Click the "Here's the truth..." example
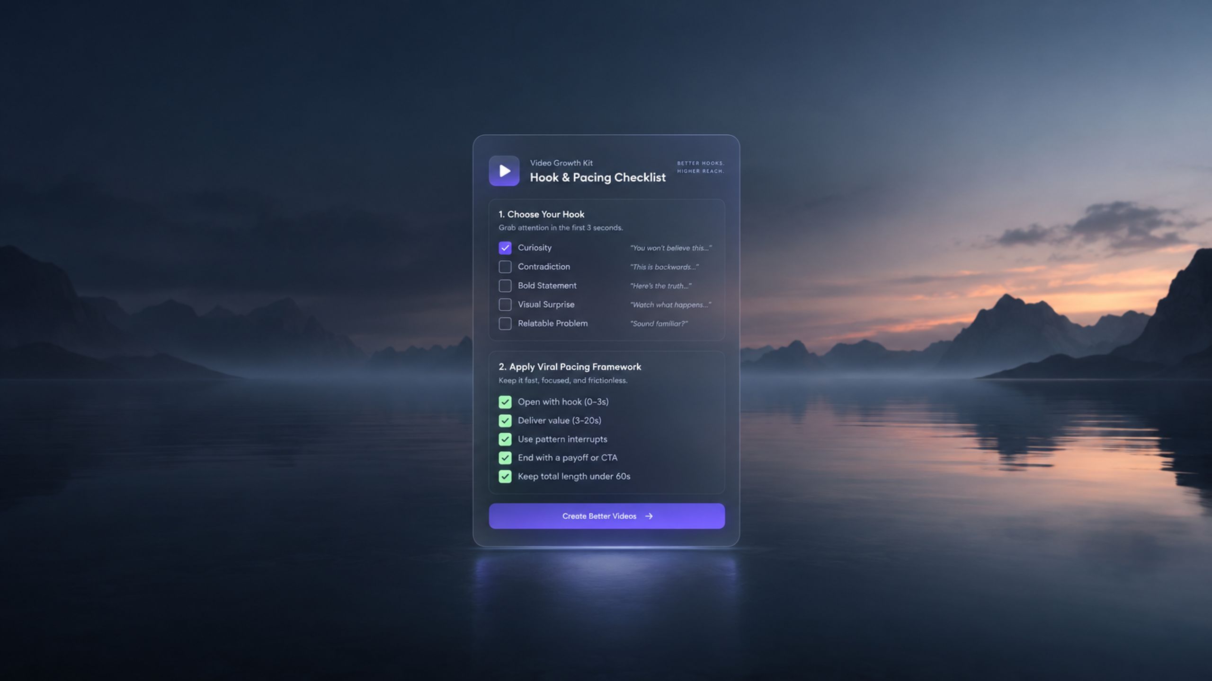 (660, 286)
